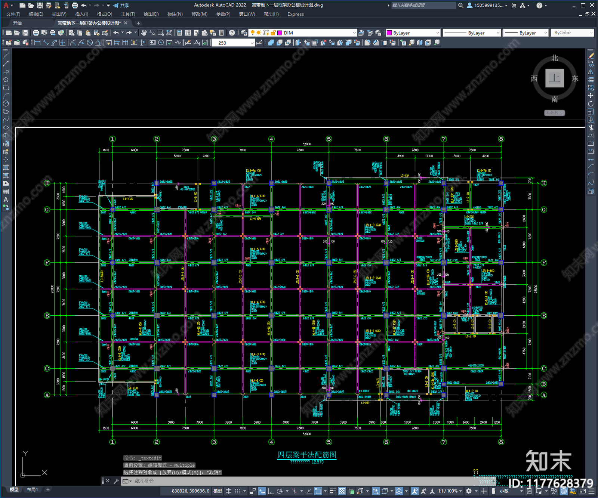Switch to the 开始 tab

point(18,23)
